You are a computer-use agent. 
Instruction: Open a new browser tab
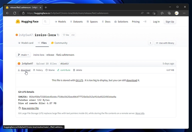46,7
